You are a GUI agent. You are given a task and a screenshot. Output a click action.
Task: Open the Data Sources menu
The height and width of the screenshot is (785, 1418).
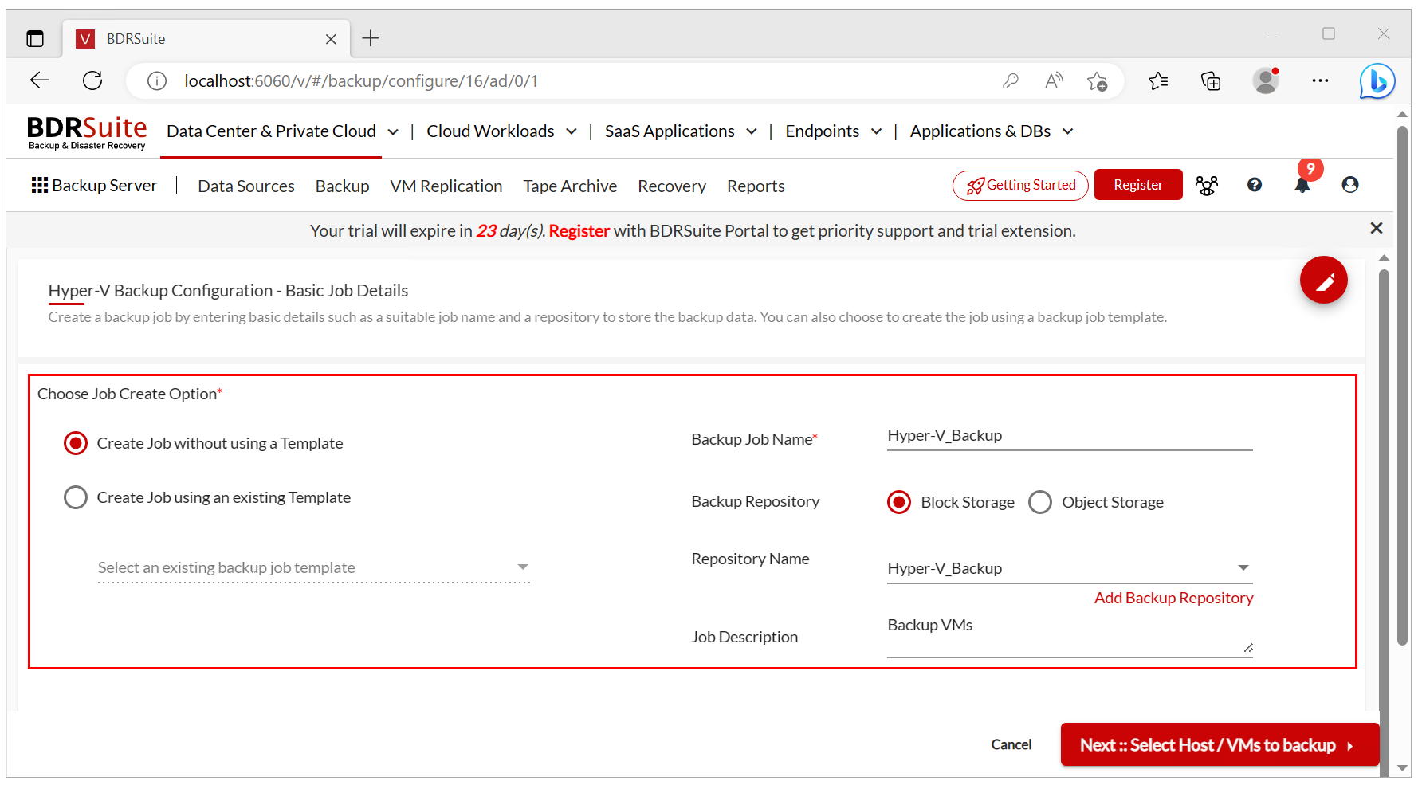(246, 186)
